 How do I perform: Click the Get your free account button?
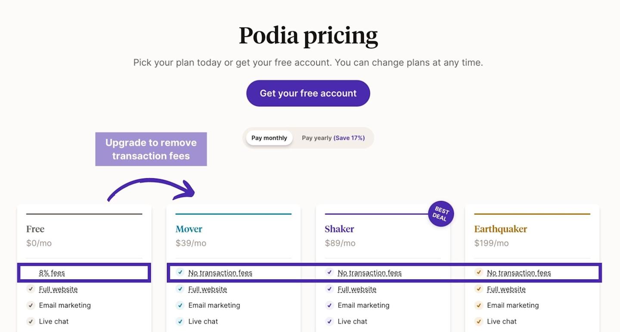click(x=308, y=93)
